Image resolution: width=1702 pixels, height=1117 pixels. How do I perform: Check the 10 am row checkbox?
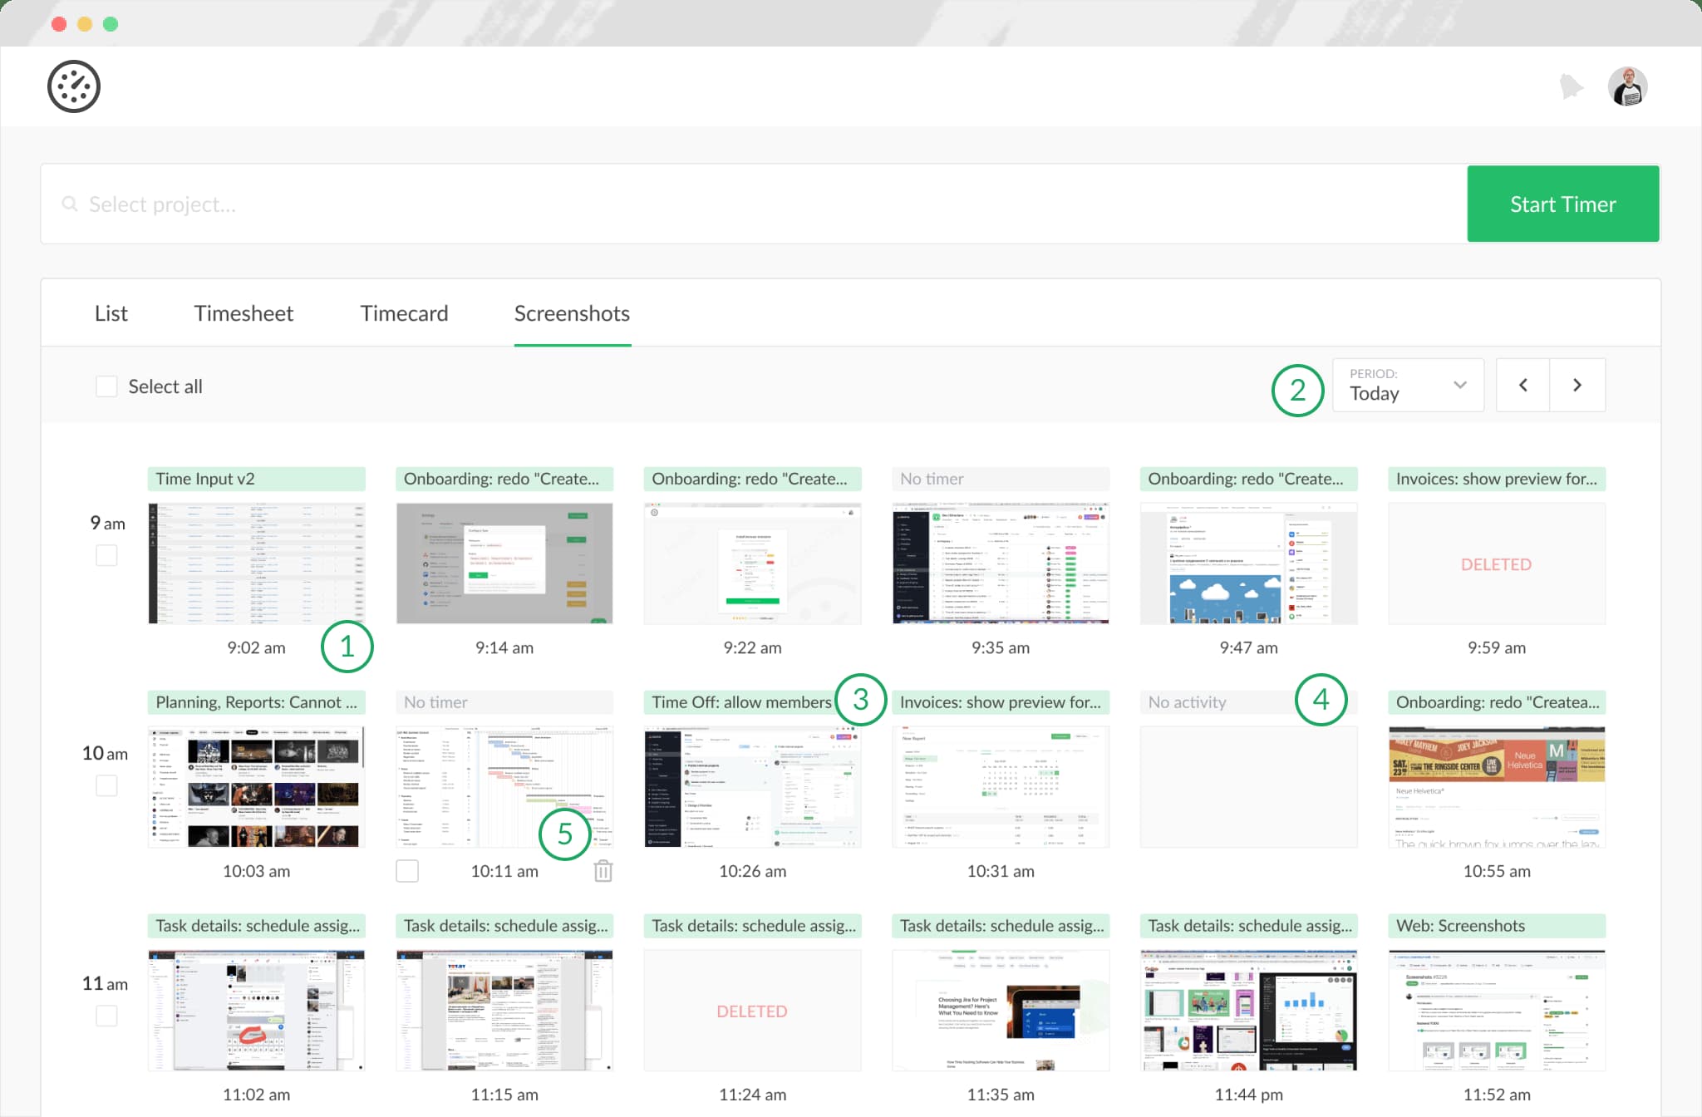click(x=106, y=785)
